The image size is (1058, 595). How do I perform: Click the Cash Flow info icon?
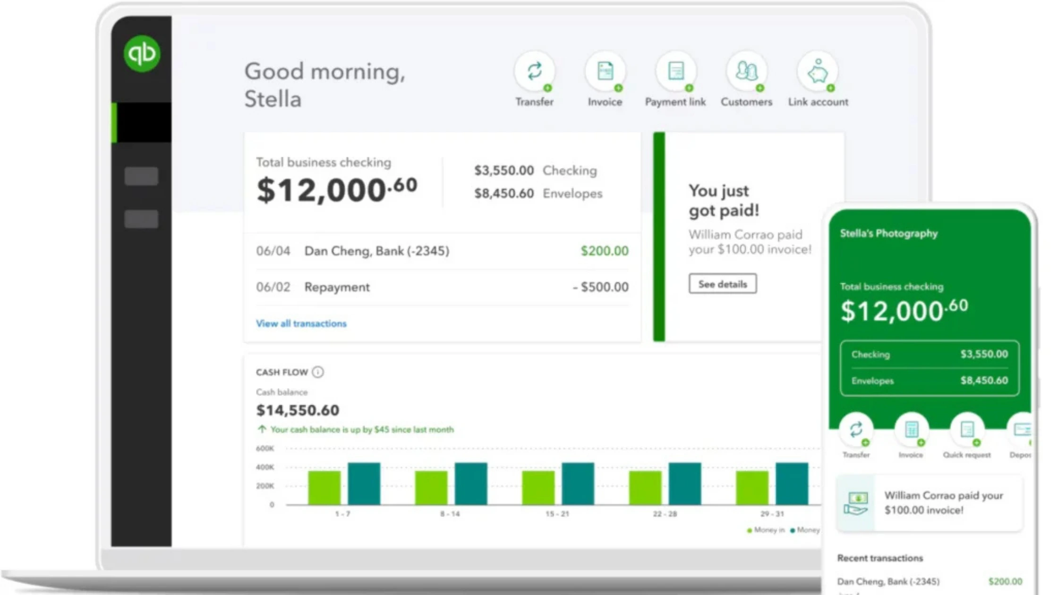pyautogui.click(x=318, y=372)
